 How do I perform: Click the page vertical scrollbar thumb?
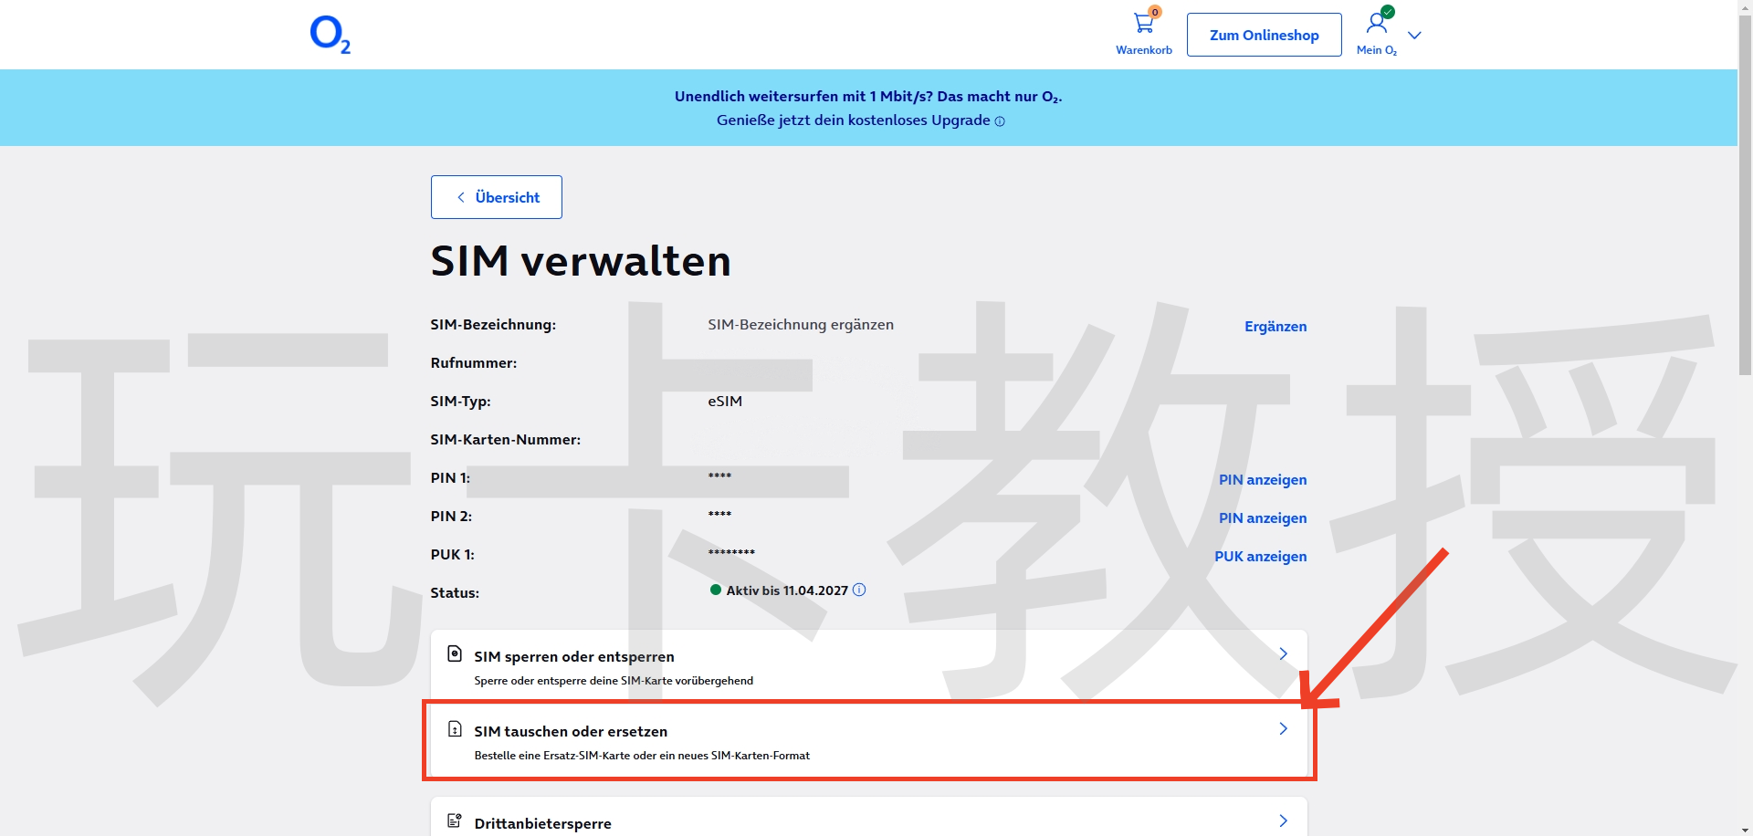coord(1745,193)
